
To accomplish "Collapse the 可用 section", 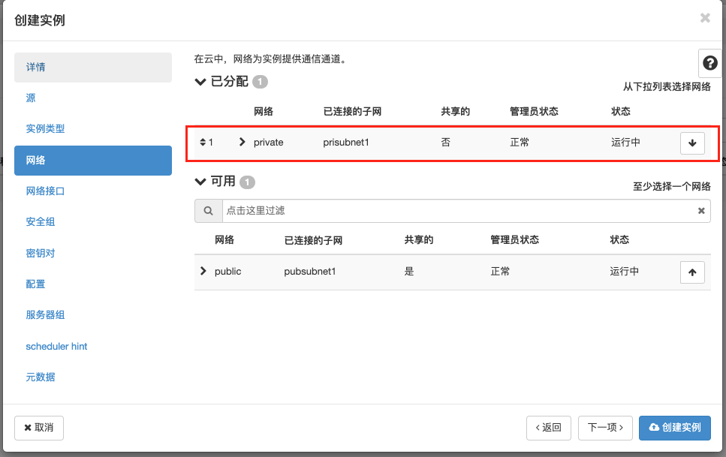I will (x=200, y=182).
